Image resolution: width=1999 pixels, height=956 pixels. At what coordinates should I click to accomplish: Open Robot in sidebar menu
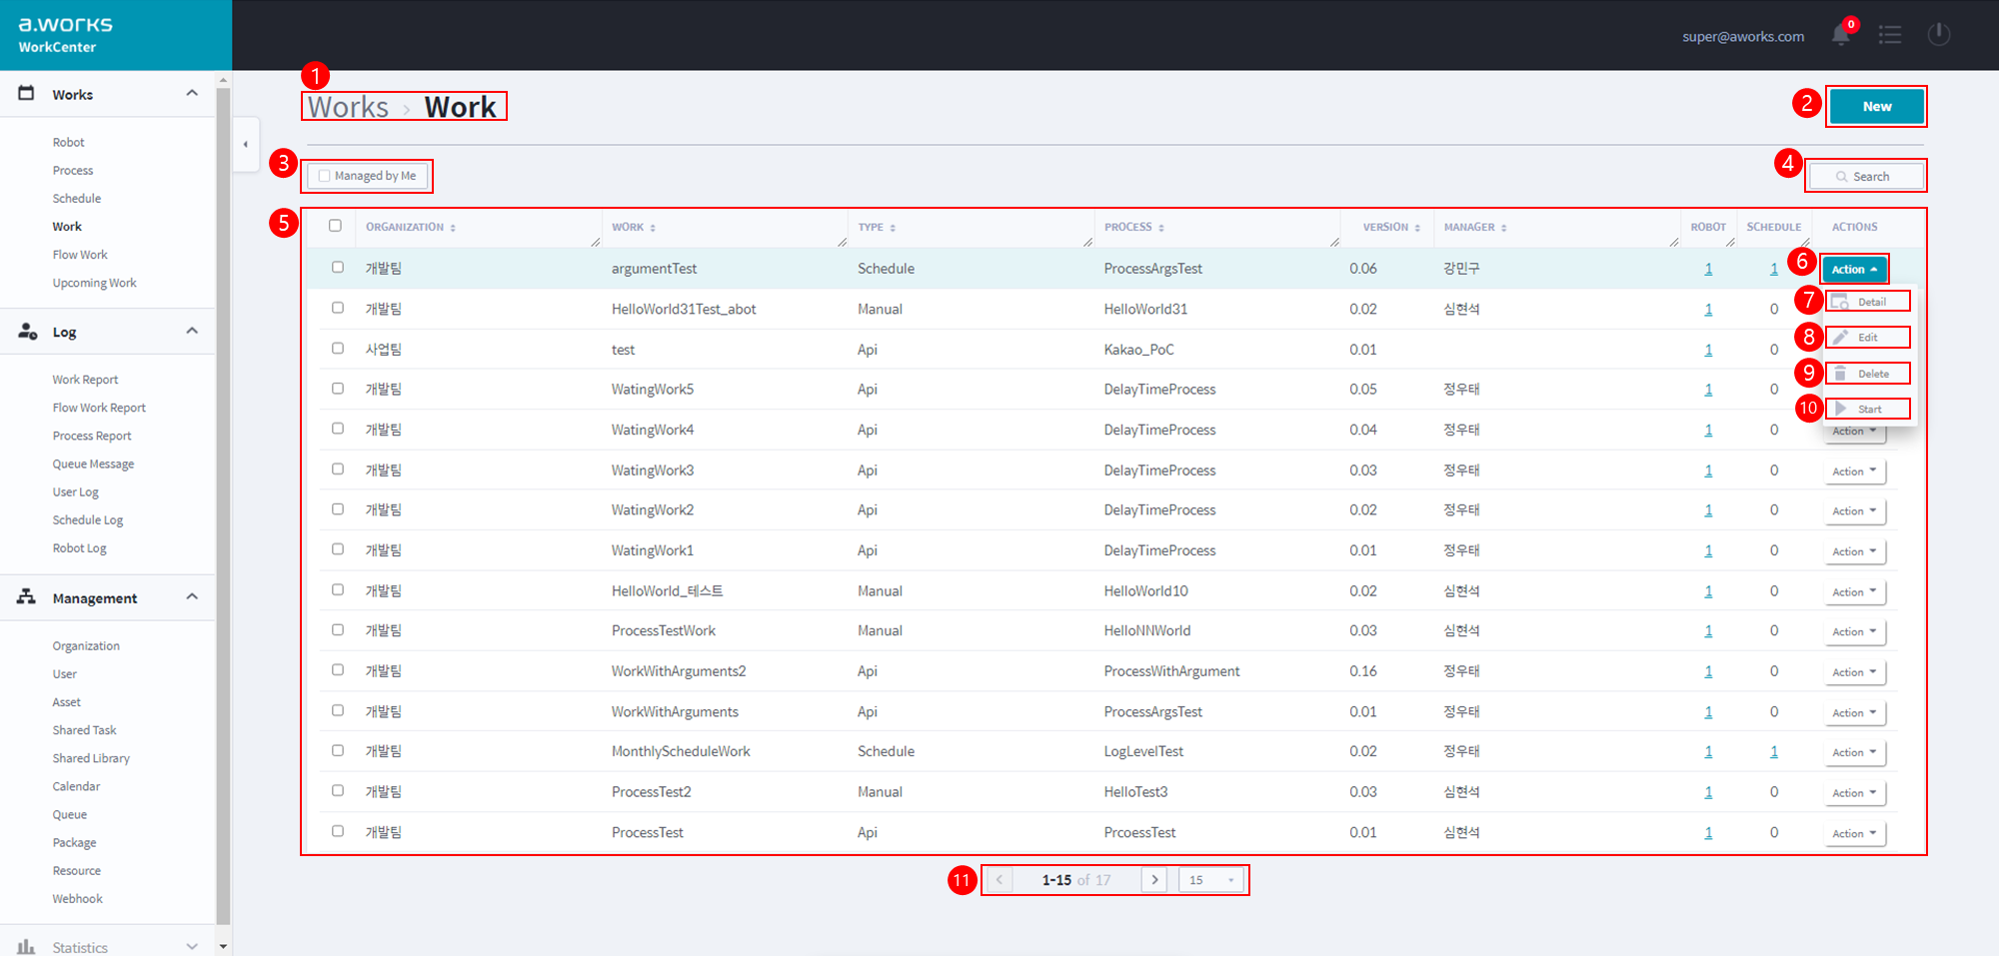(68, 143)
